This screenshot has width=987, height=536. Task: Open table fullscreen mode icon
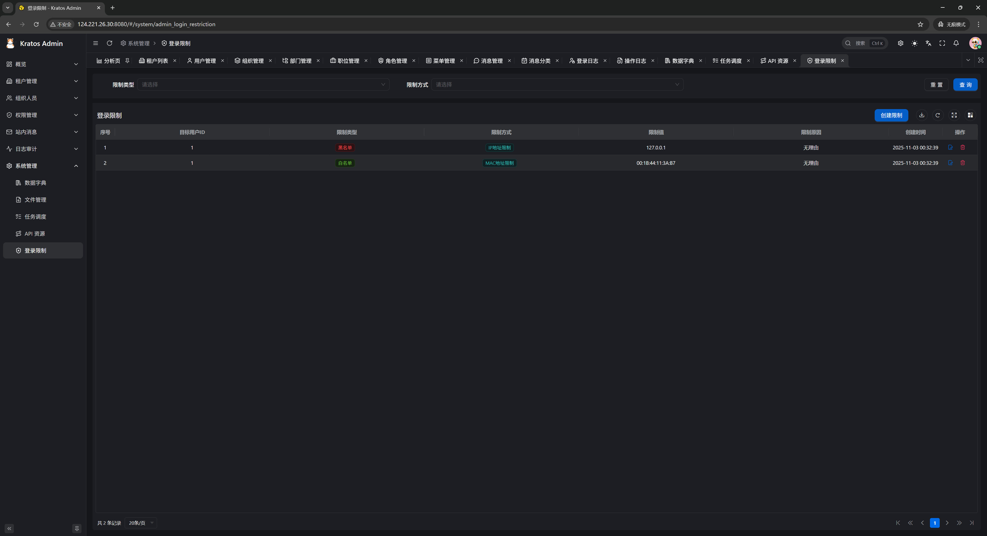tap(954, 115)
